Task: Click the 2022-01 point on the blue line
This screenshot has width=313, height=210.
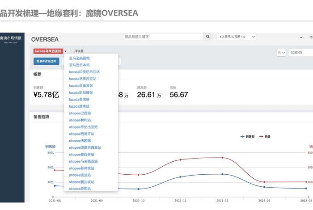Action: click(x=264, y=187)
